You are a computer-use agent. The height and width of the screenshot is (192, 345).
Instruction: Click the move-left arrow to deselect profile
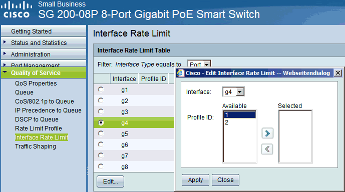267,149
